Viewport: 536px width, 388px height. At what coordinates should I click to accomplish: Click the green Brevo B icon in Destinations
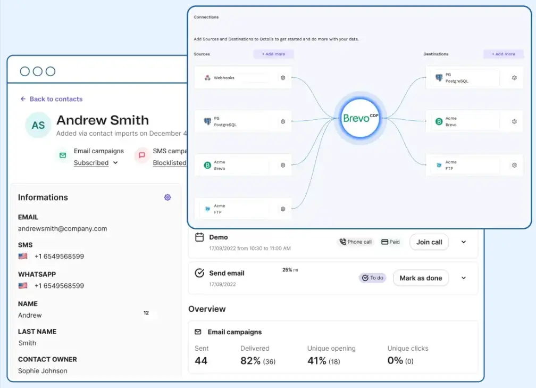tap(439, 121)
